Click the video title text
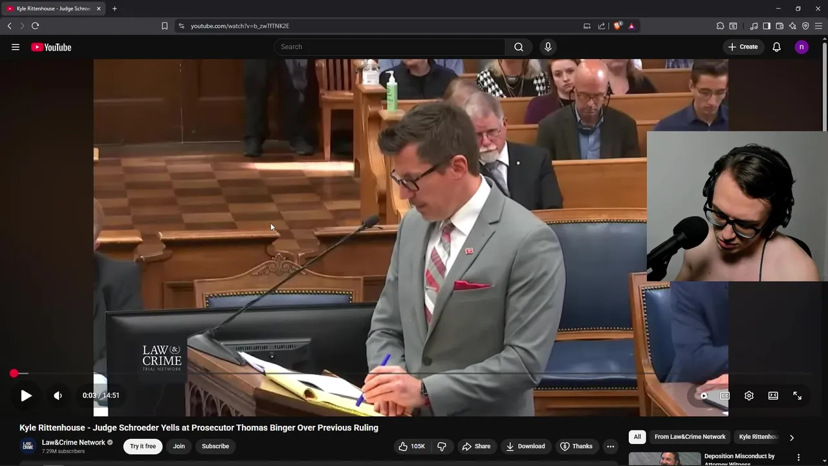Image resolution: width=828 pixels, height=466 pixels. [x=199, y=428]
